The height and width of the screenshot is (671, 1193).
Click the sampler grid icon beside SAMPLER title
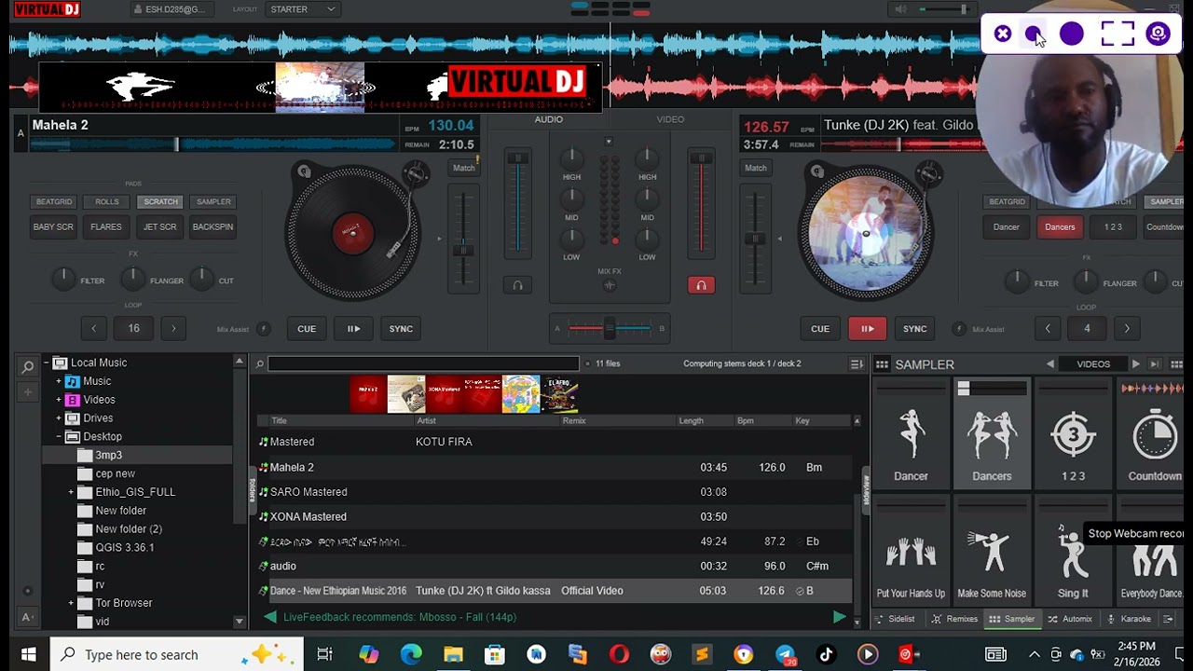coord(882,364)
